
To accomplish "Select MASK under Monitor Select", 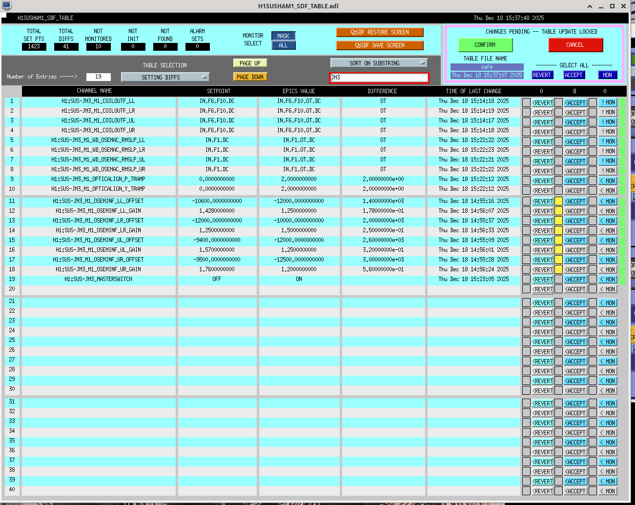I will [x=283, y=36].
